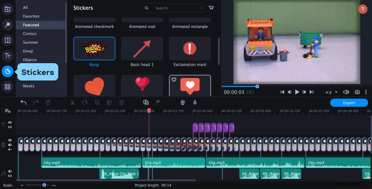This screenshot has height=189, width=372.
Task: Click the preview progress slider handle
Action: click(257, 86)
